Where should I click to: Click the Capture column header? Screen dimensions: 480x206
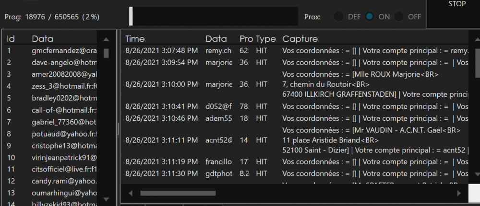tap(300, 39)
